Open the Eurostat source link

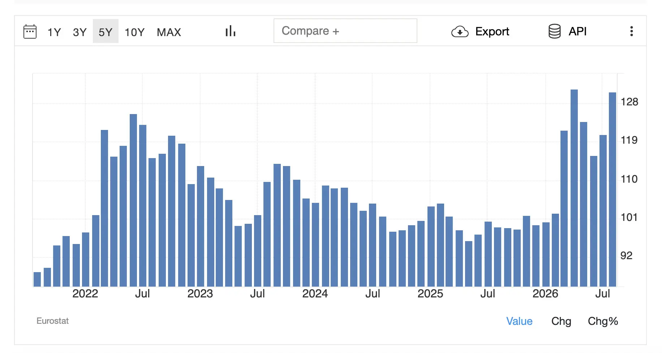52,321
